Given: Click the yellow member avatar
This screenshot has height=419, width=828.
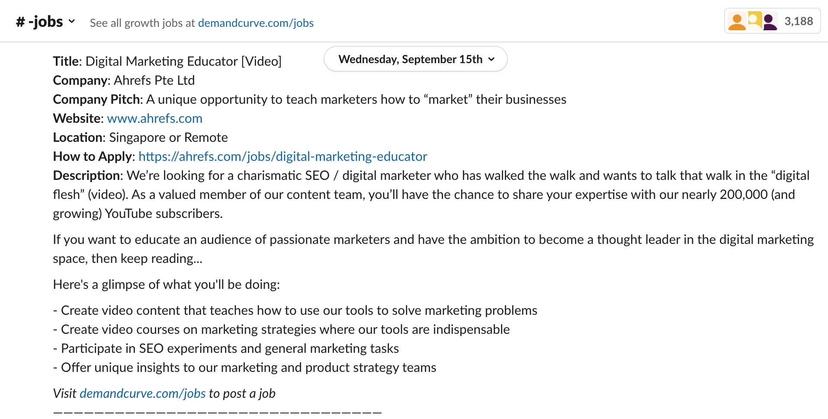Looking at the screenshot, I should [754, 20].
